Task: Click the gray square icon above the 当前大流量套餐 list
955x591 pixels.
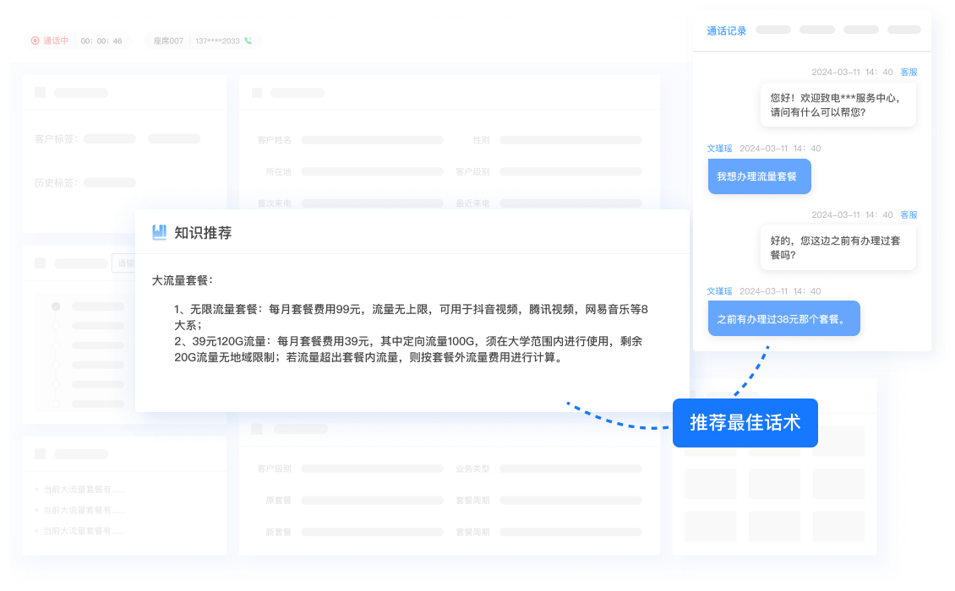Action: coord(40,454)
